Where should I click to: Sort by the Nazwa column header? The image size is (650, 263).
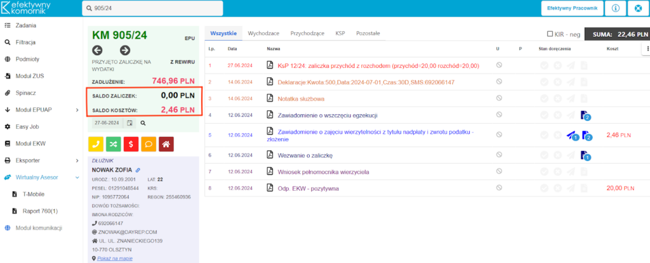pyautogui.click(x=274, y=49)
